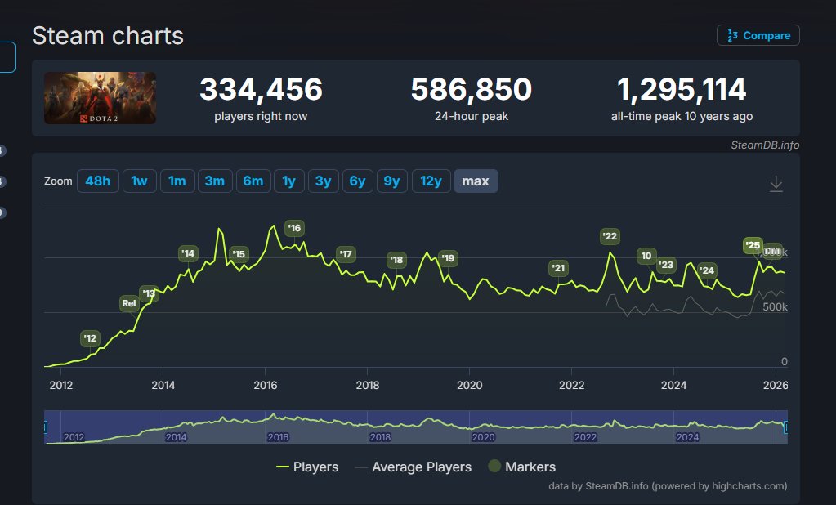Open the SteamDB.info link below chart

[x=617, y=486]
